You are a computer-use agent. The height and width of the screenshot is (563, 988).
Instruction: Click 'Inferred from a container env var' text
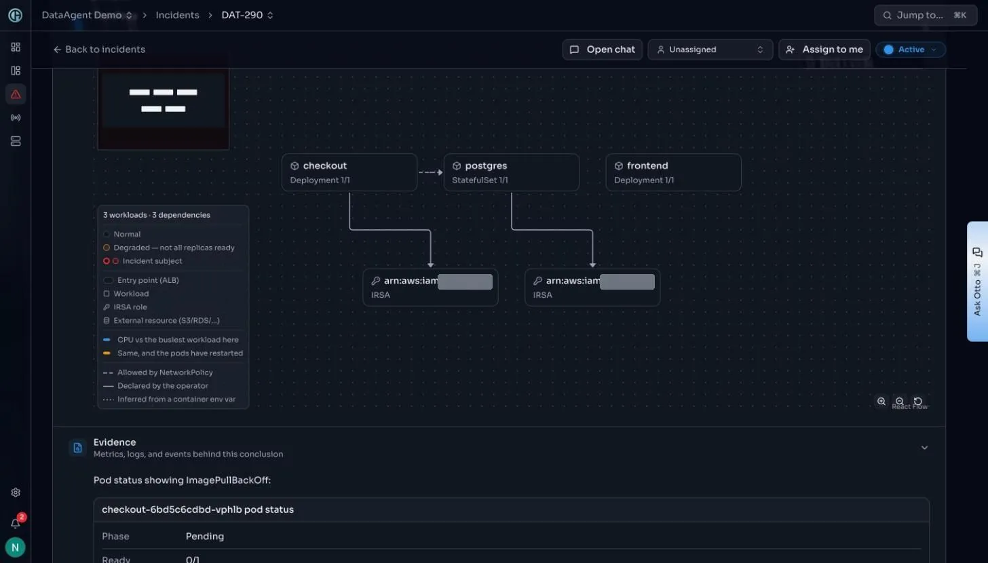pyautogui.click(x=176, y=400)
